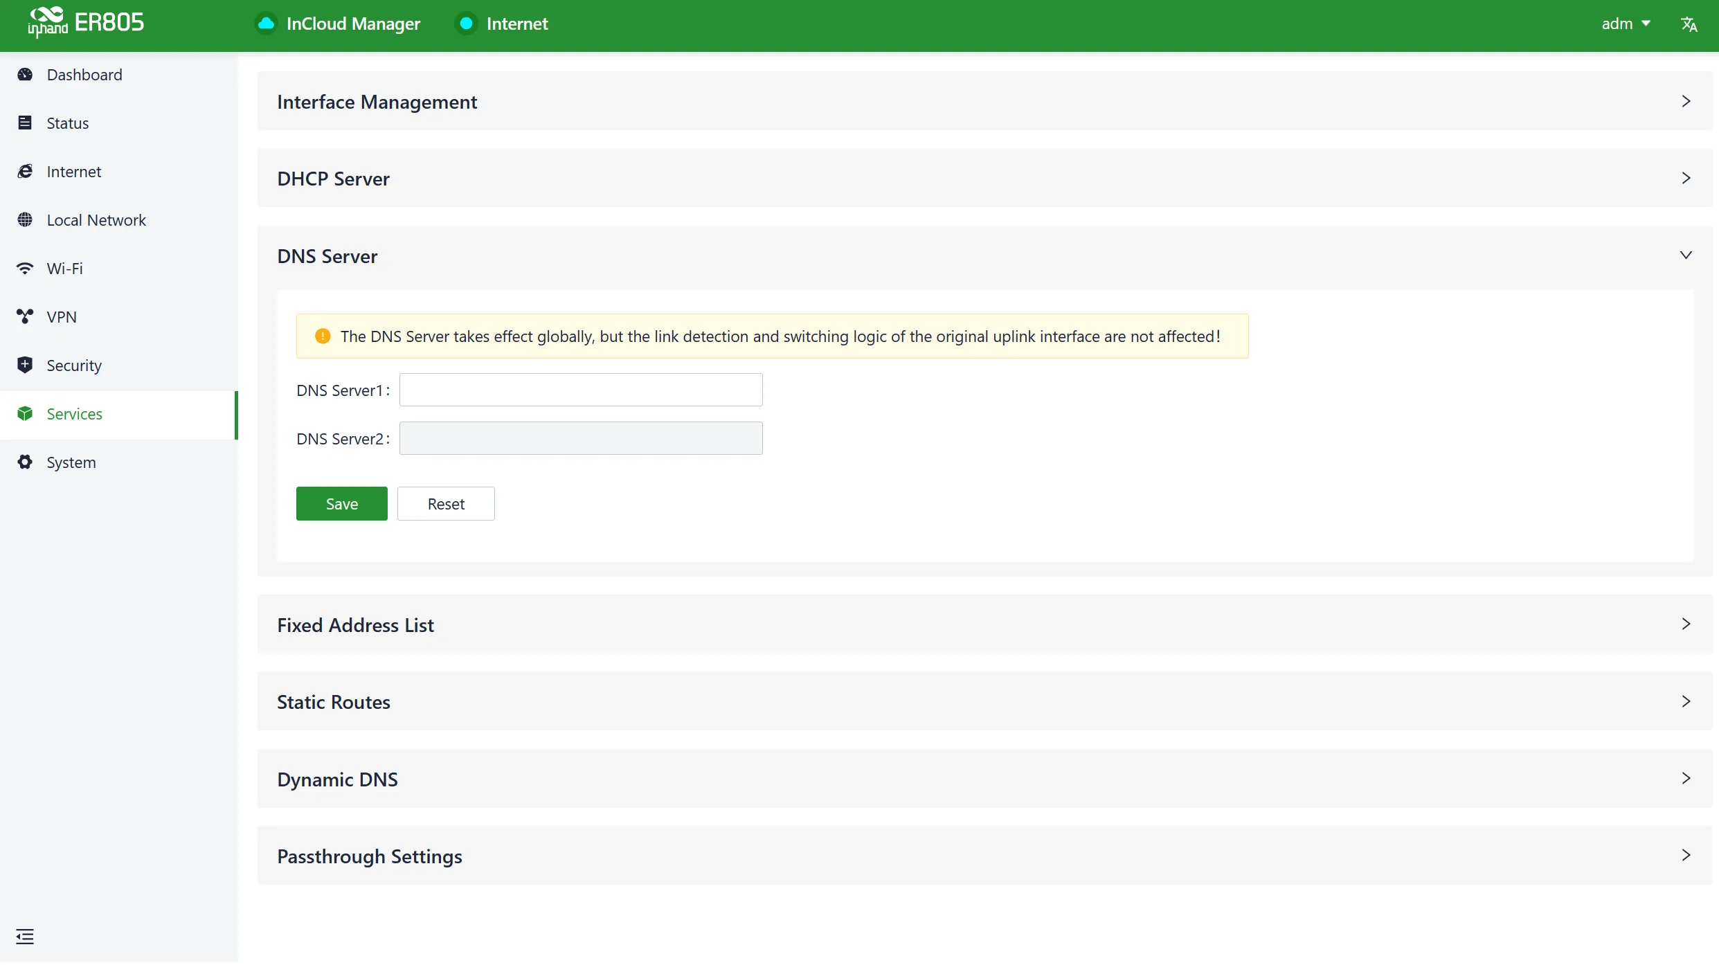Open the language translation icon

click(x=1689, y=24)
